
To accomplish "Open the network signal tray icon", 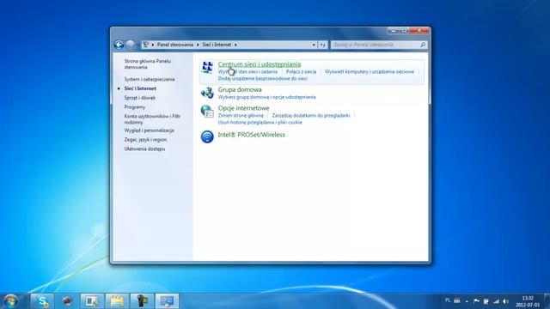I will coord(496,301).
